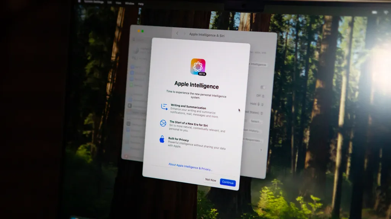Screen dimensions: 391x219
Task: Open the Hold microphone shortcut dropdown
Action: [257, 104]
